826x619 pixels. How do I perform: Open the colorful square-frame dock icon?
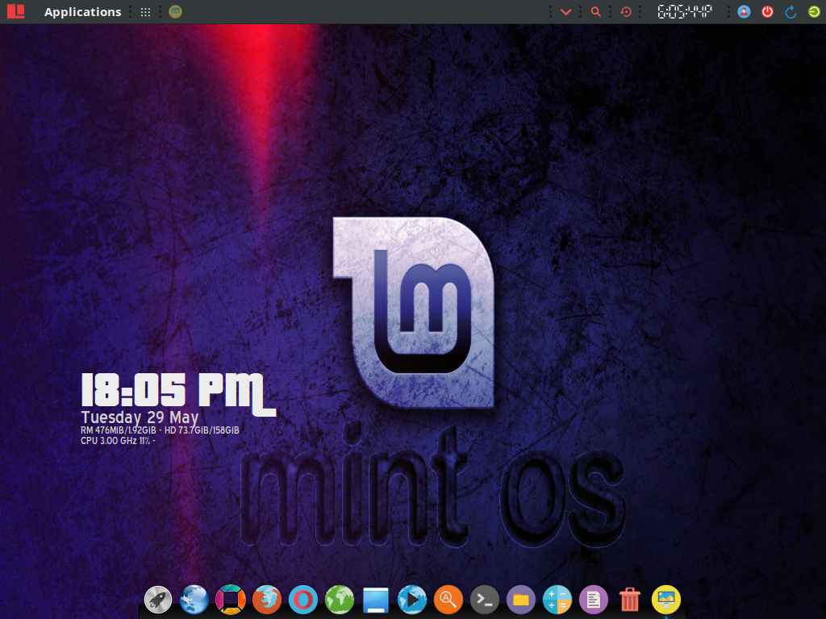230,600
